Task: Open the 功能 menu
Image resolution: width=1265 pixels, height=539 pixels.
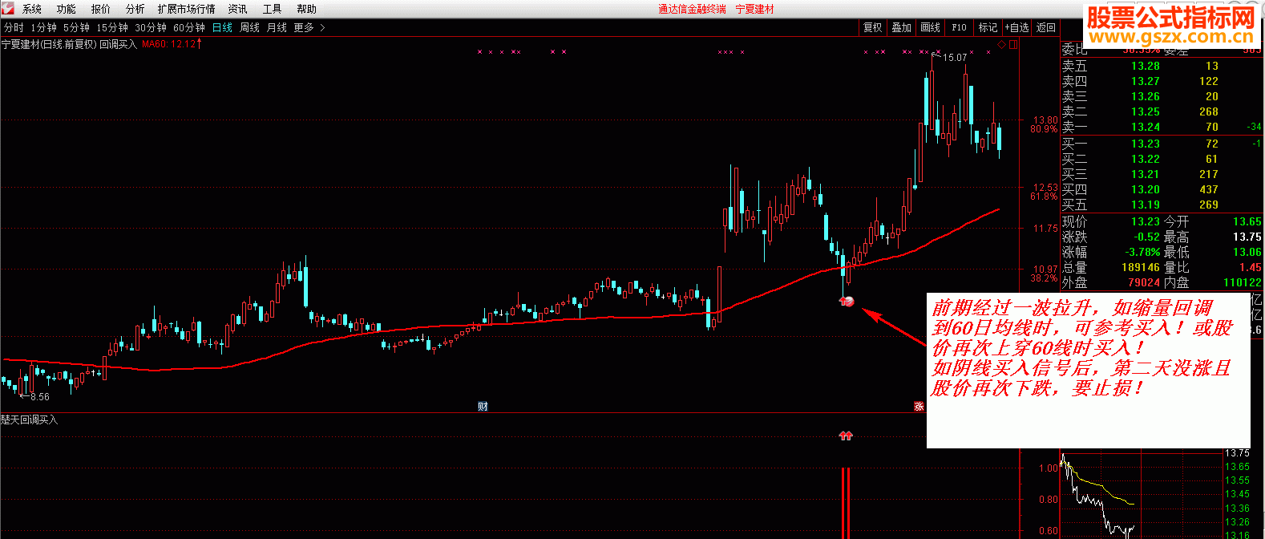Action: pyautogui.click(x=67, y=9)
